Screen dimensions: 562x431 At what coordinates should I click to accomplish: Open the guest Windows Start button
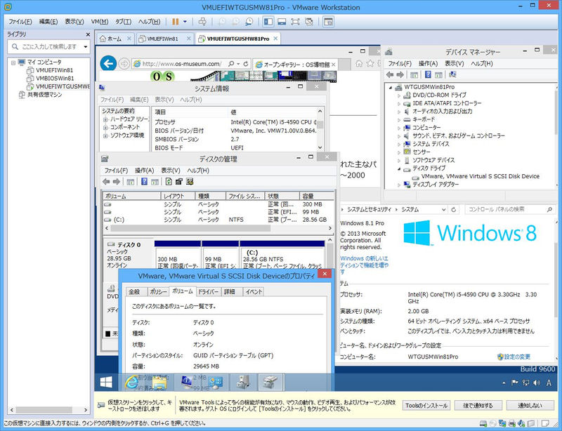click(x=106, y=383)
